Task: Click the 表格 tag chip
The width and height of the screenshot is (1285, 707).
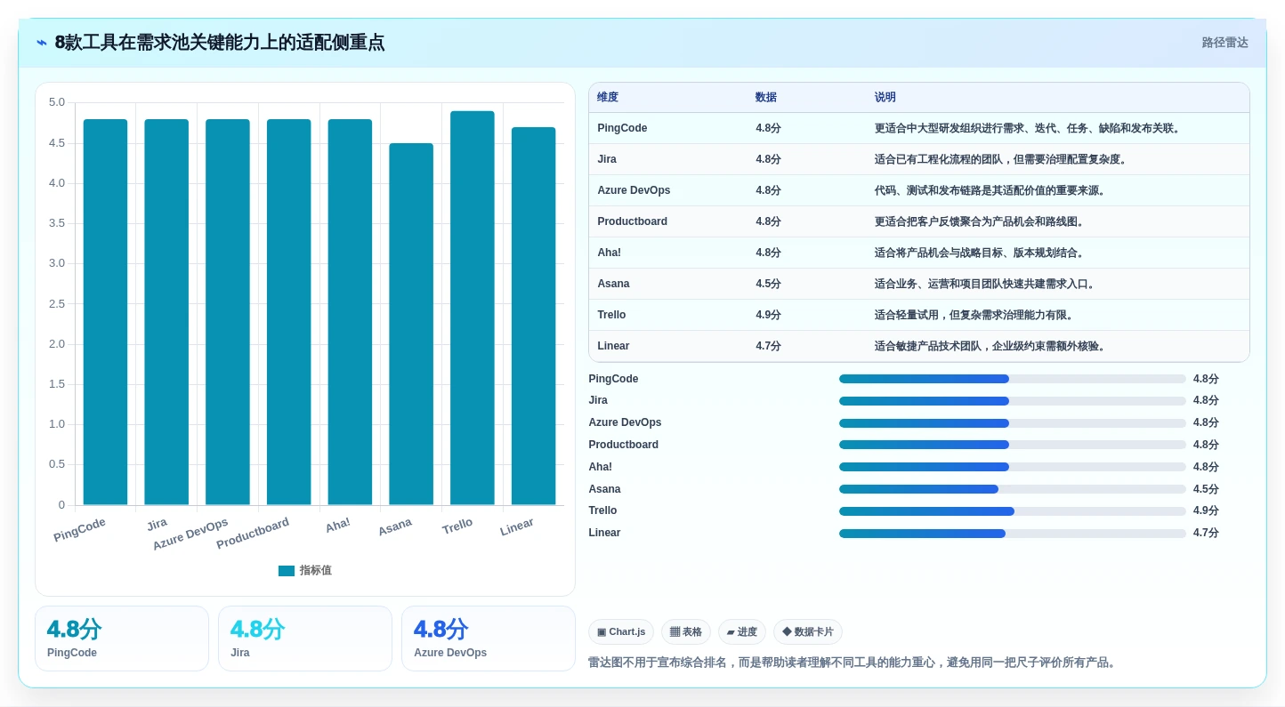Action: (686, 632)
